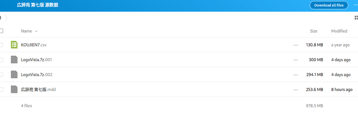This screenshot has width=358, height=132.
Task: Open actions menu for LogoVista.7z.002
Action: coord(296,75)
